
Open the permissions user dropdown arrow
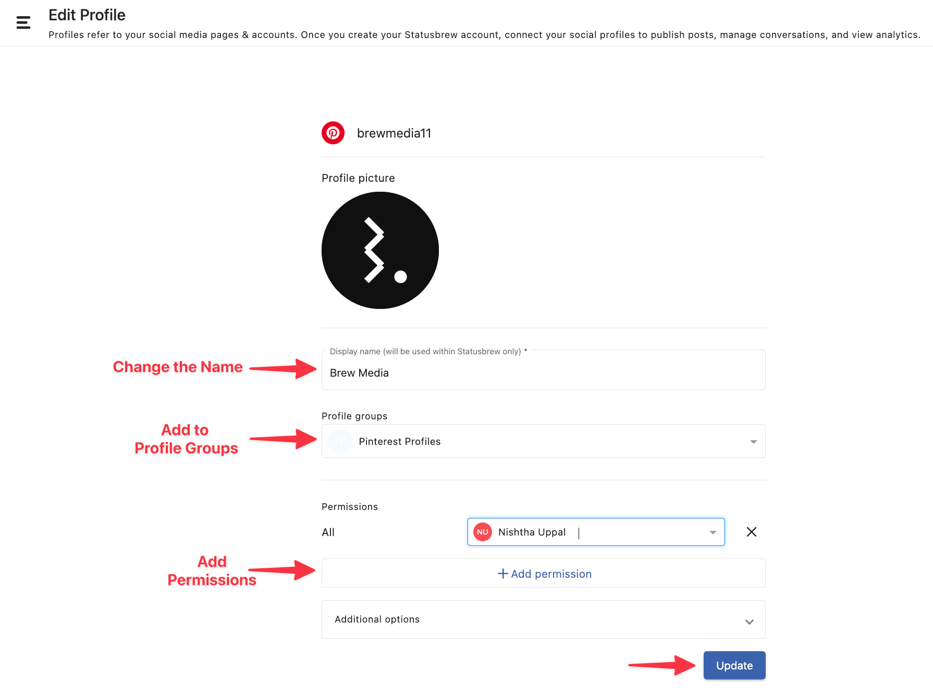click(713, 532)
